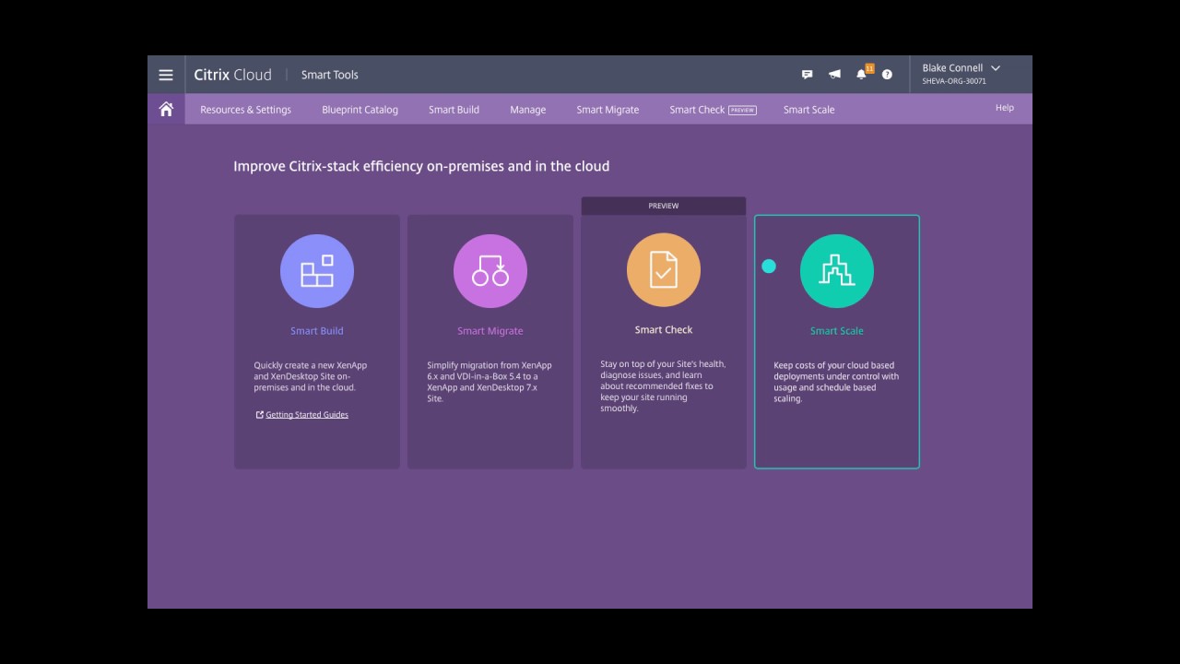This screenshot has height=664, width=1180.
Task: Open the help question mark icon
Action: [x=887, y=75]
